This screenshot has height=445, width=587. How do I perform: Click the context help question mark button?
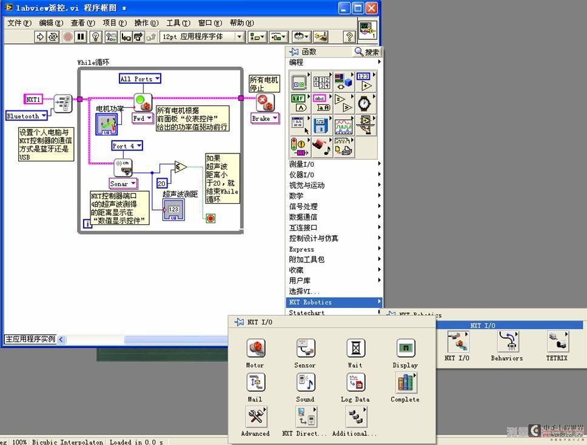click(x=349, y=36)
